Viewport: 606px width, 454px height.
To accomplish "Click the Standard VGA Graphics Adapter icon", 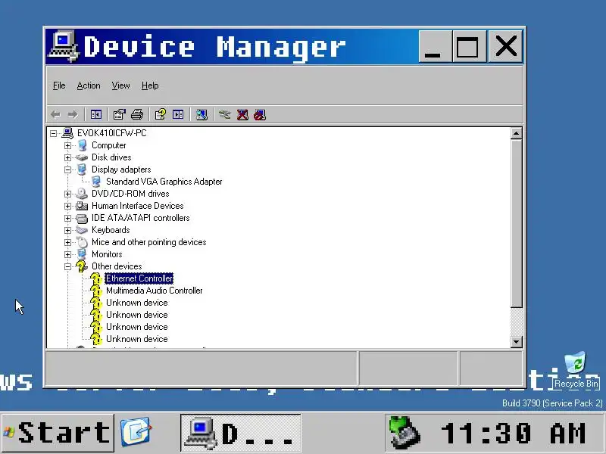I will coord(97,182).
